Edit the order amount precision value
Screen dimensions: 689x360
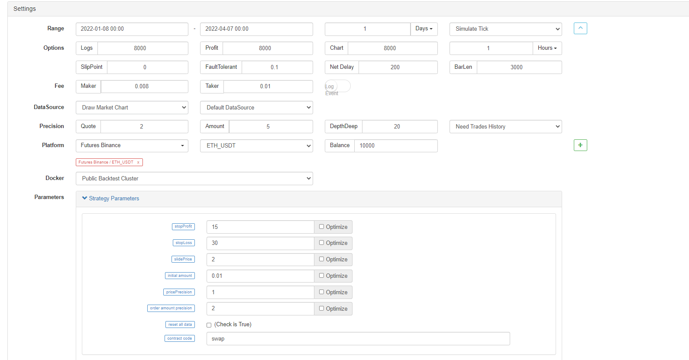(x=260, y=309)
